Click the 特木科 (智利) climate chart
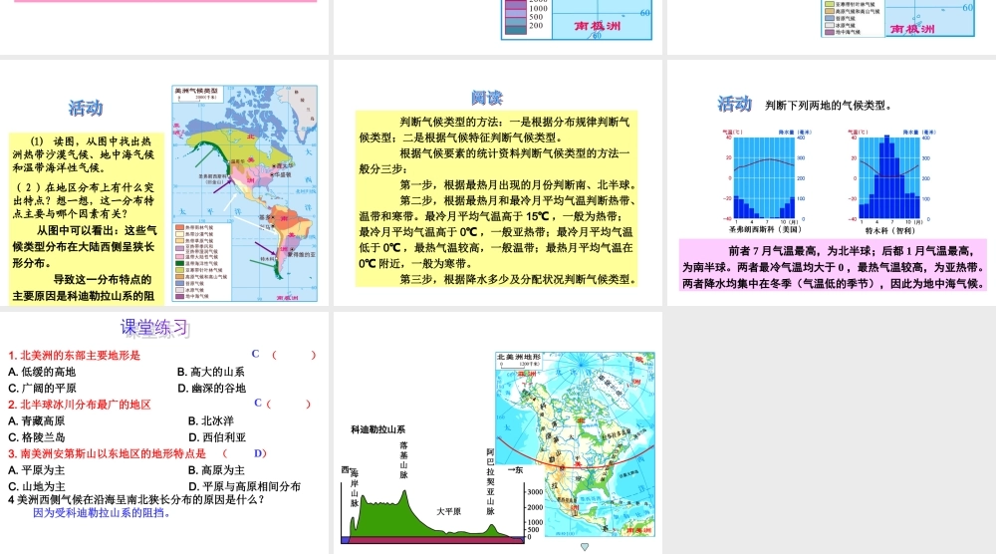Image resolution: width=996 pixels, height=554 pixels. pyautogui.click(x=889, y=181)
